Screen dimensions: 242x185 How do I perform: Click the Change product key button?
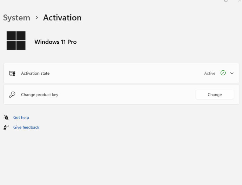click(x=215, y=95)
